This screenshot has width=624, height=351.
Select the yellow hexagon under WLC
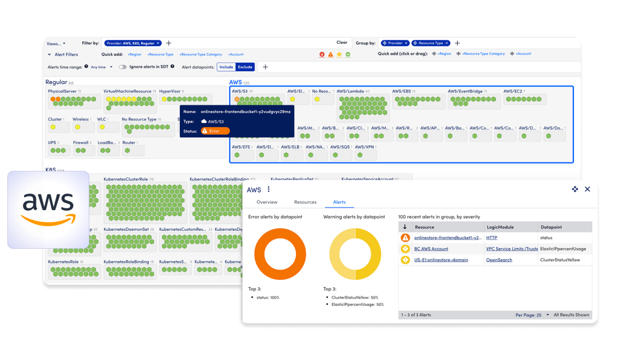click(x=102, y=127)
